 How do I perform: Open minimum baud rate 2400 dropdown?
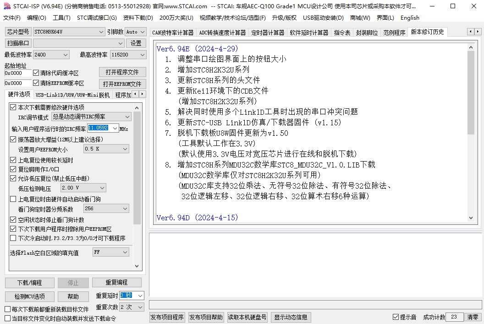tap(51, 55)
